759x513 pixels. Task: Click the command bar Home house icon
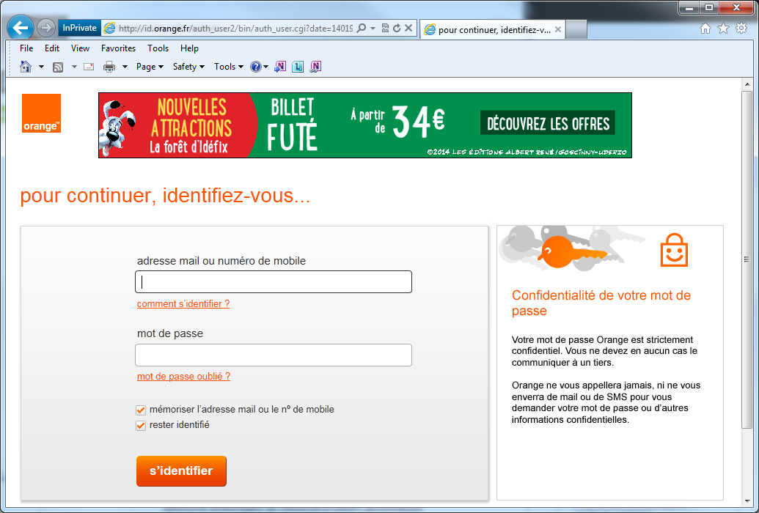point(26,66)
